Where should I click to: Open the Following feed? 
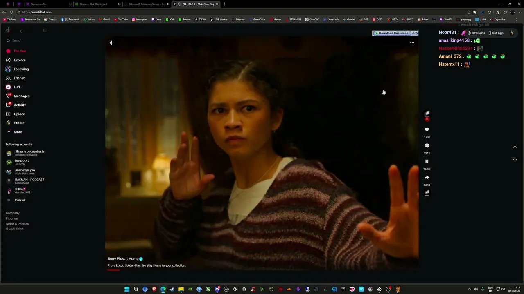18,69
